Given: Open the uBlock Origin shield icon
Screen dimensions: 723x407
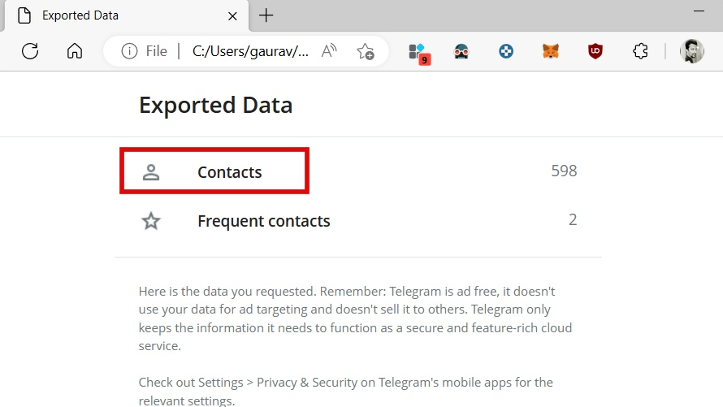Looking at the screenshot, I should click(x=595, y=51).
